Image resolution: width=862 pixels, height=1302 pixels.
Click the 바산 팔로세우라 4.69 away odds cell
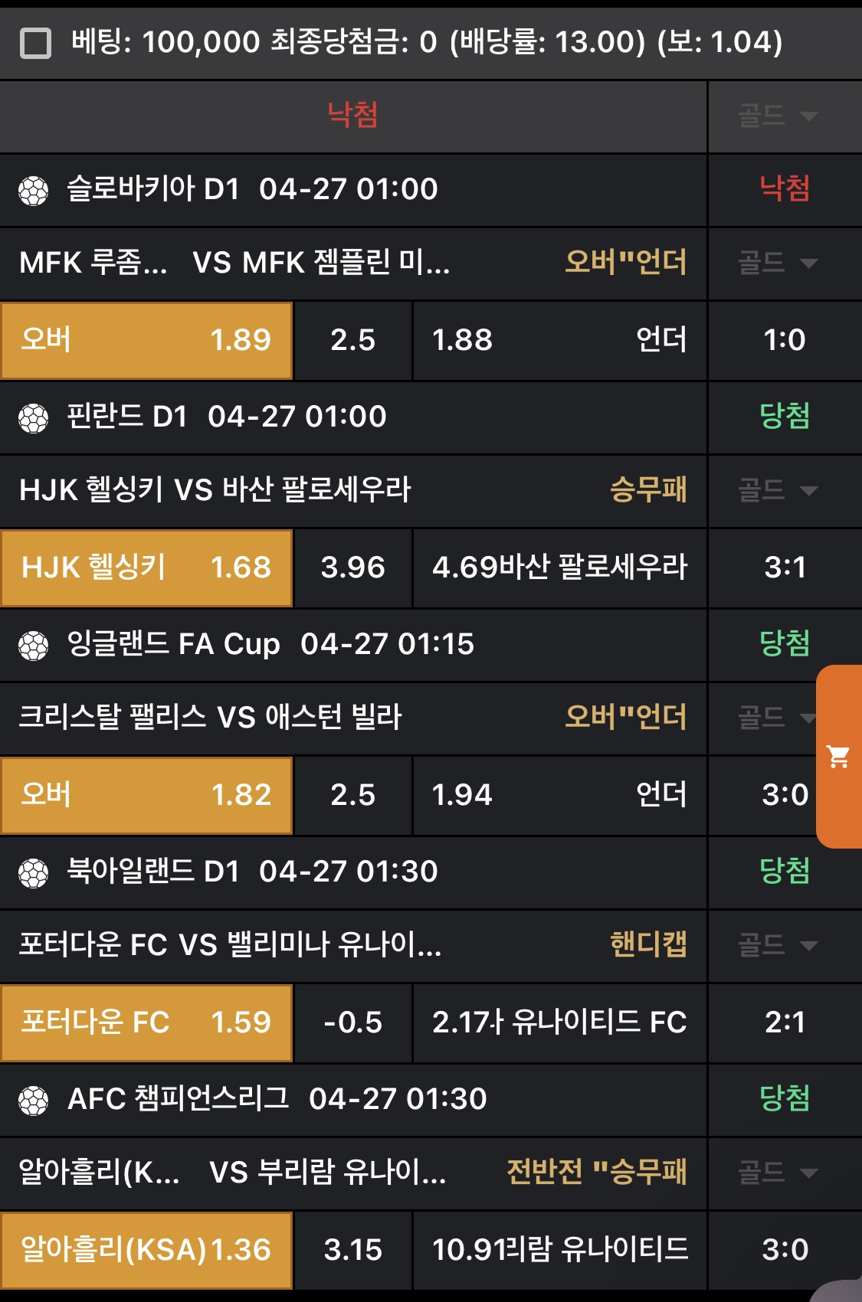pos(559,568)
